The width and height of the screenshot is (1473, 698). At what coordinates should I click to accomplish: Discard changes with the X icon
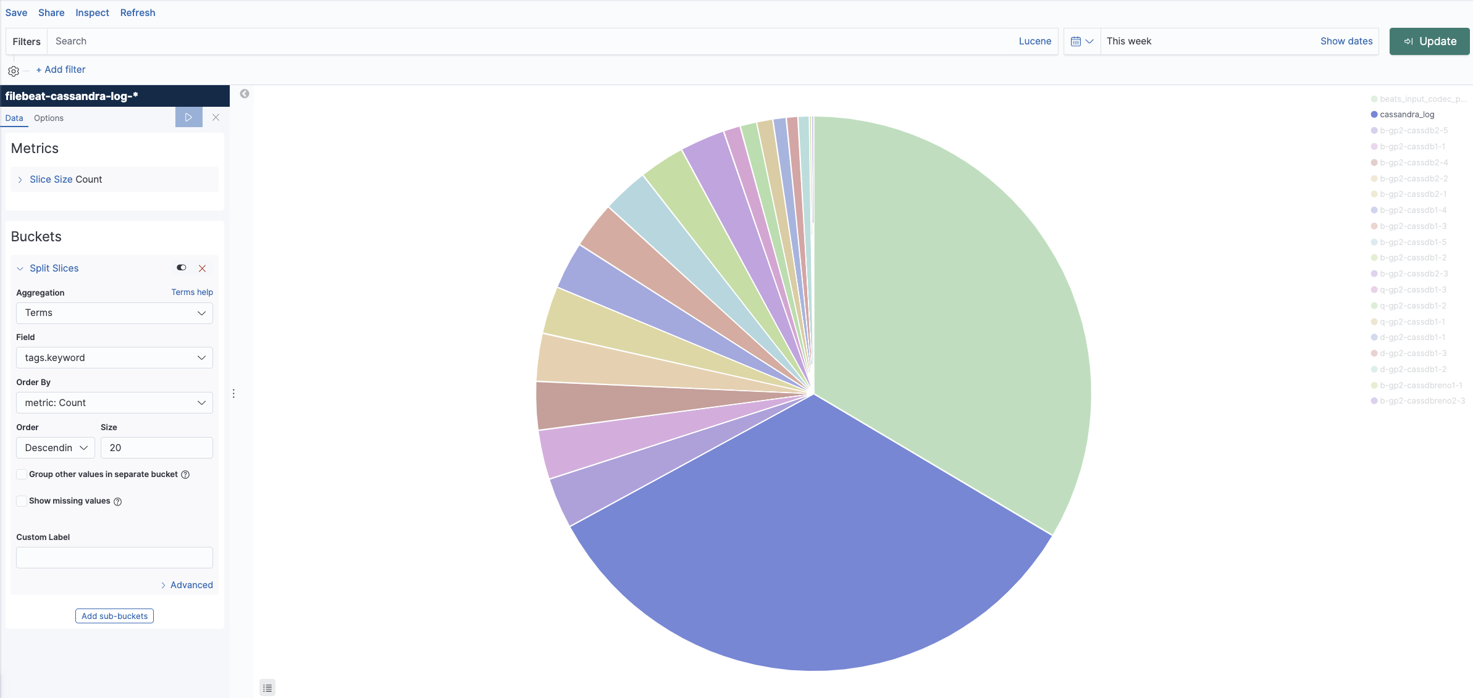coord(216,117)
